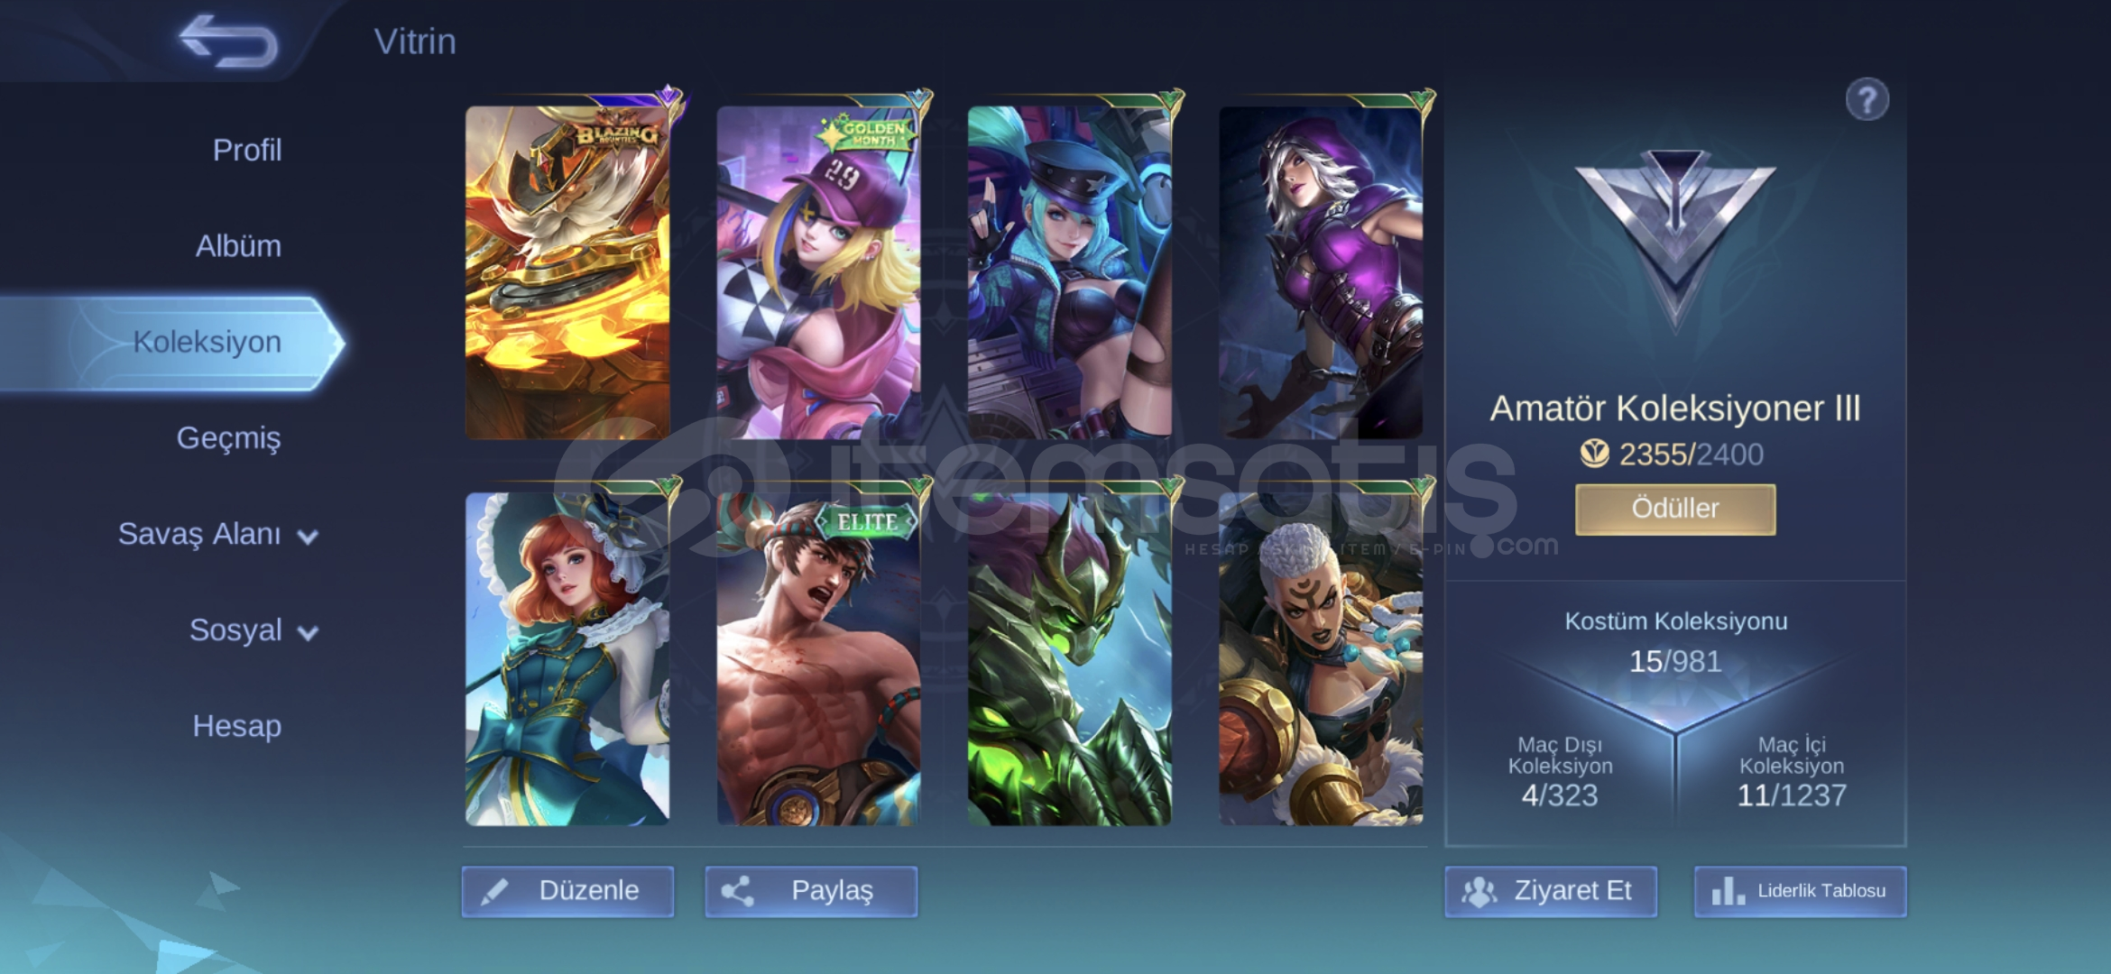
Task: Tap the back arrow icon
Action: tap(228, 41)
